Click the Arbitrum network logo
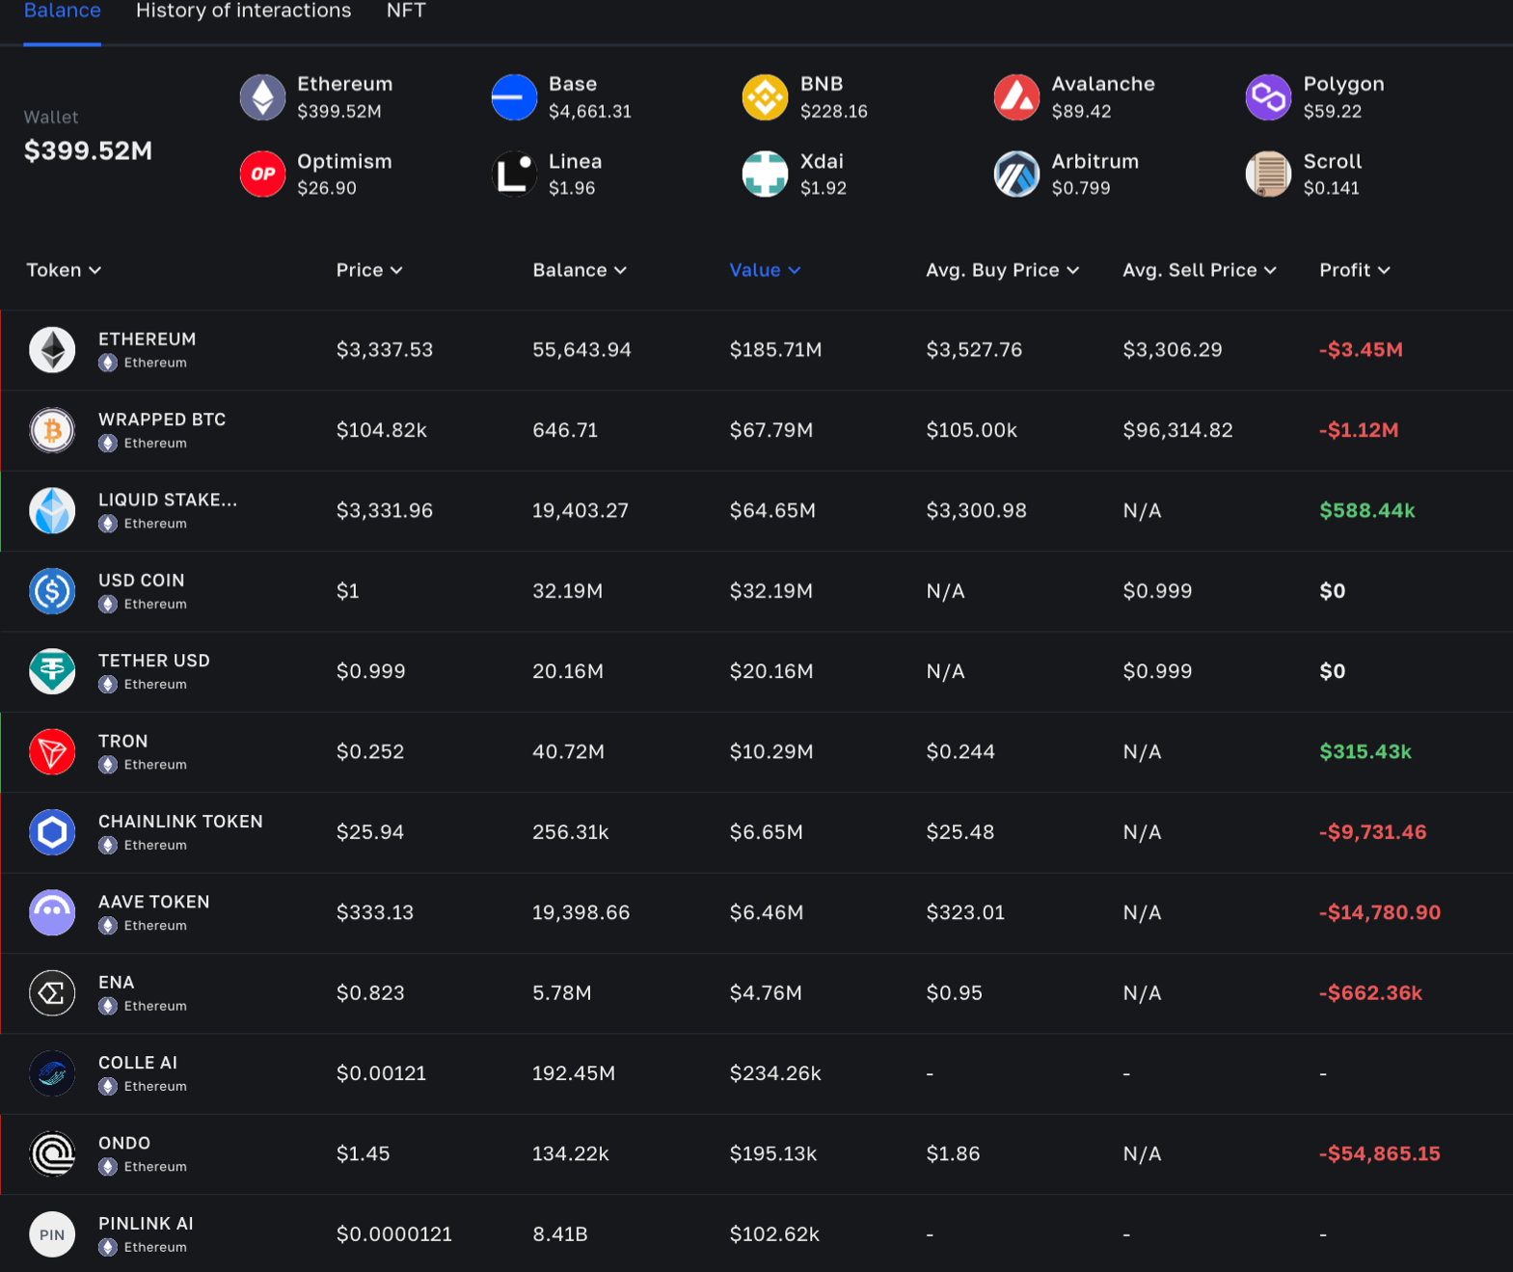 pyautogui.click(x=1016, y=175)
